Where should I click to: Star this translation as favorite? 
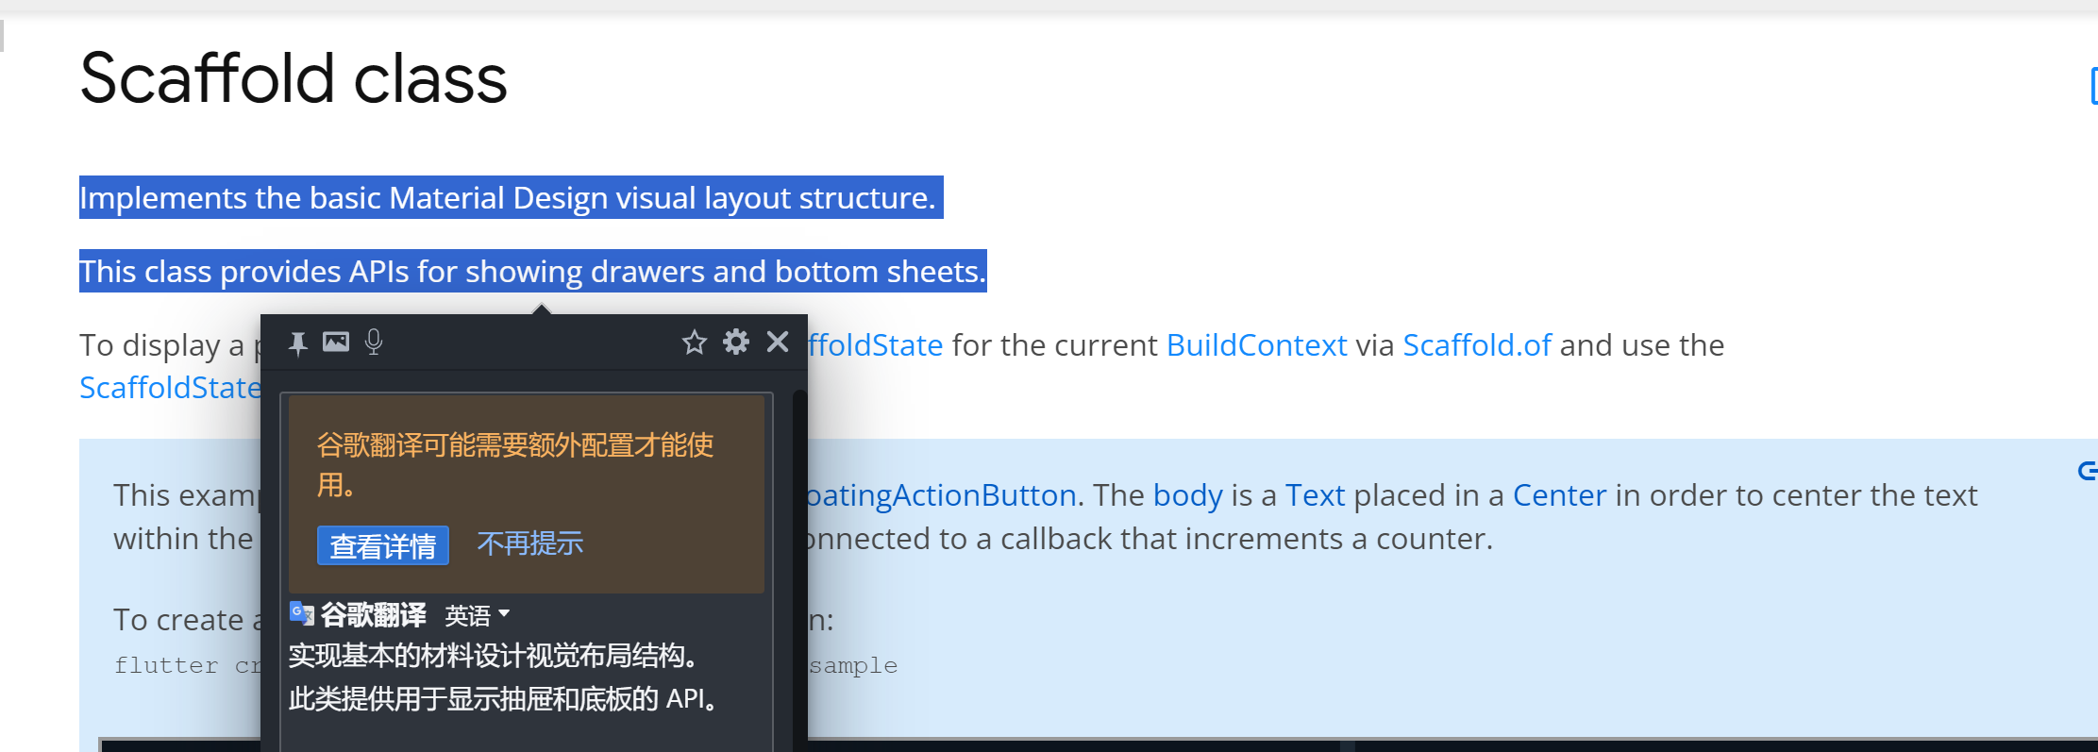pyautogui.click(x=695, y=343)
